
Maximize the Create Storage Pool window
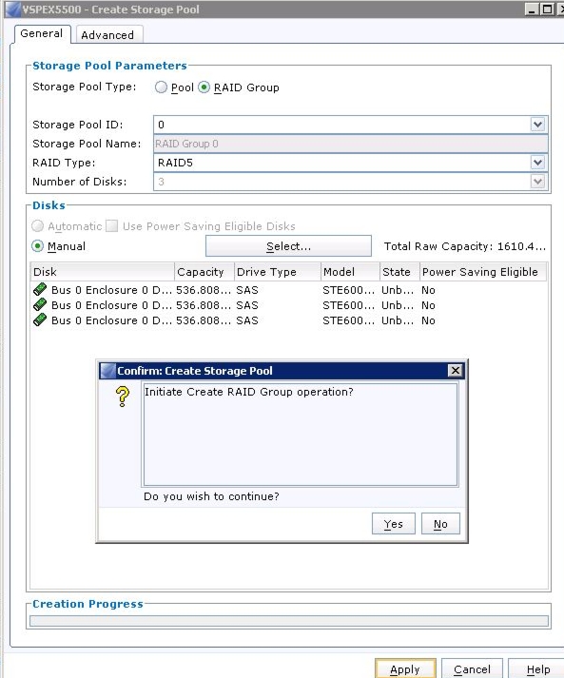click(x=548, y=10)
